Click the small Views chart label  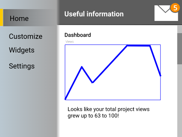pyautogui.click(x=69, y=41)
